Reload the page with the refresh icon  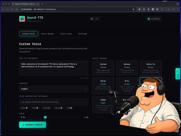pos(12,9)
